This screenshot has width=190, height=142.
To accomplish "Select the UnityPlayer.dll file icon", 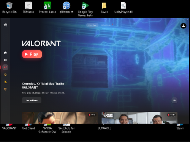I will point(123,8).
